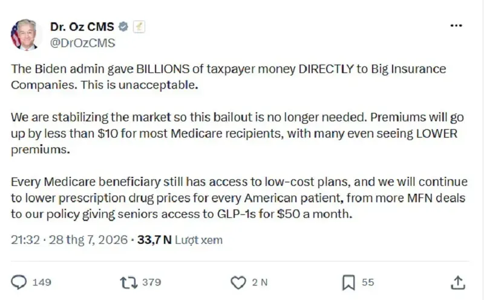484x300 pixels.
Task: Like the post with the heart icon
Action: tap(238, 282)
